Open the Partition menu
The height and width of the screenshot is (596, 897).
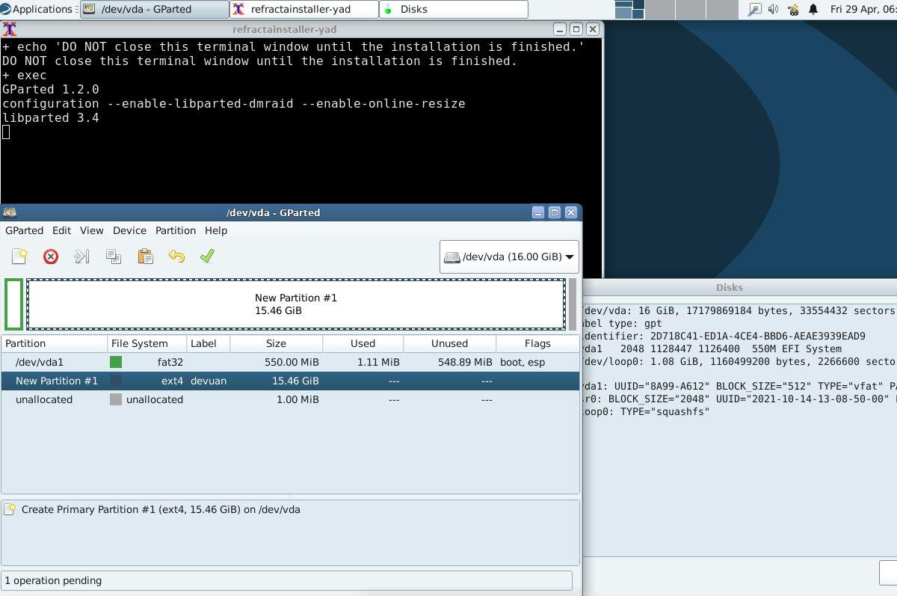(x=175, y=230)
